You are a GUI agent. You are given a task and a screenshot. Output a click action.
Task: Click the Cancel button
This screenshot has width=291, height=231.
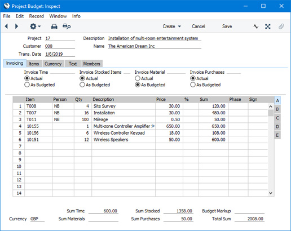[199, 26]
